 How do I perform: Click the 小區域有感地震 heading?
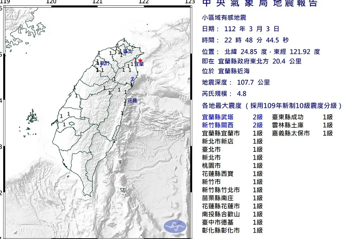tap(224, 18)
